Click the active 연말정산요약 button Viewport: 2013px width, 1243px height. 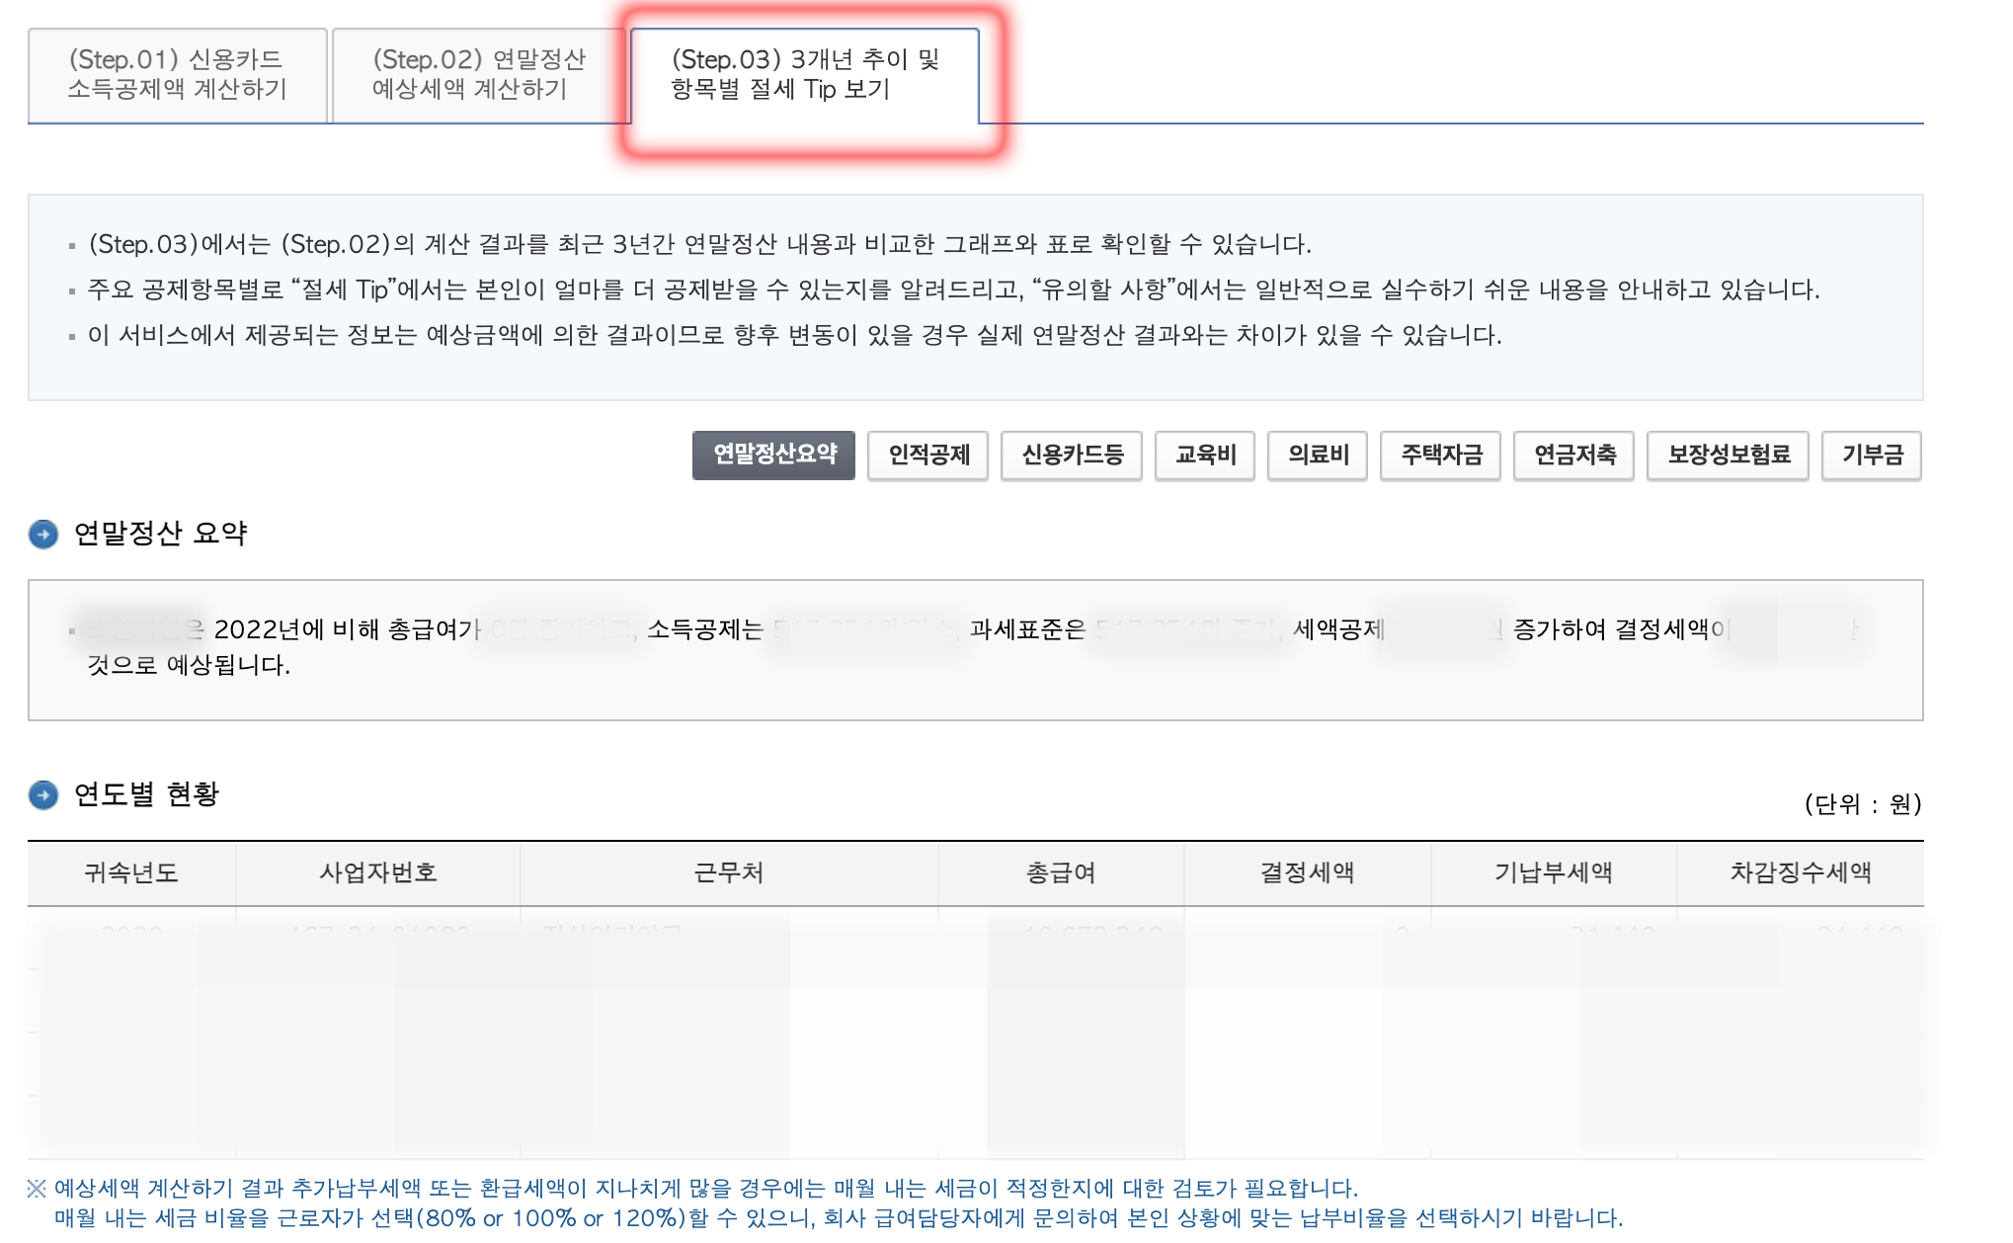click(773, 456)
